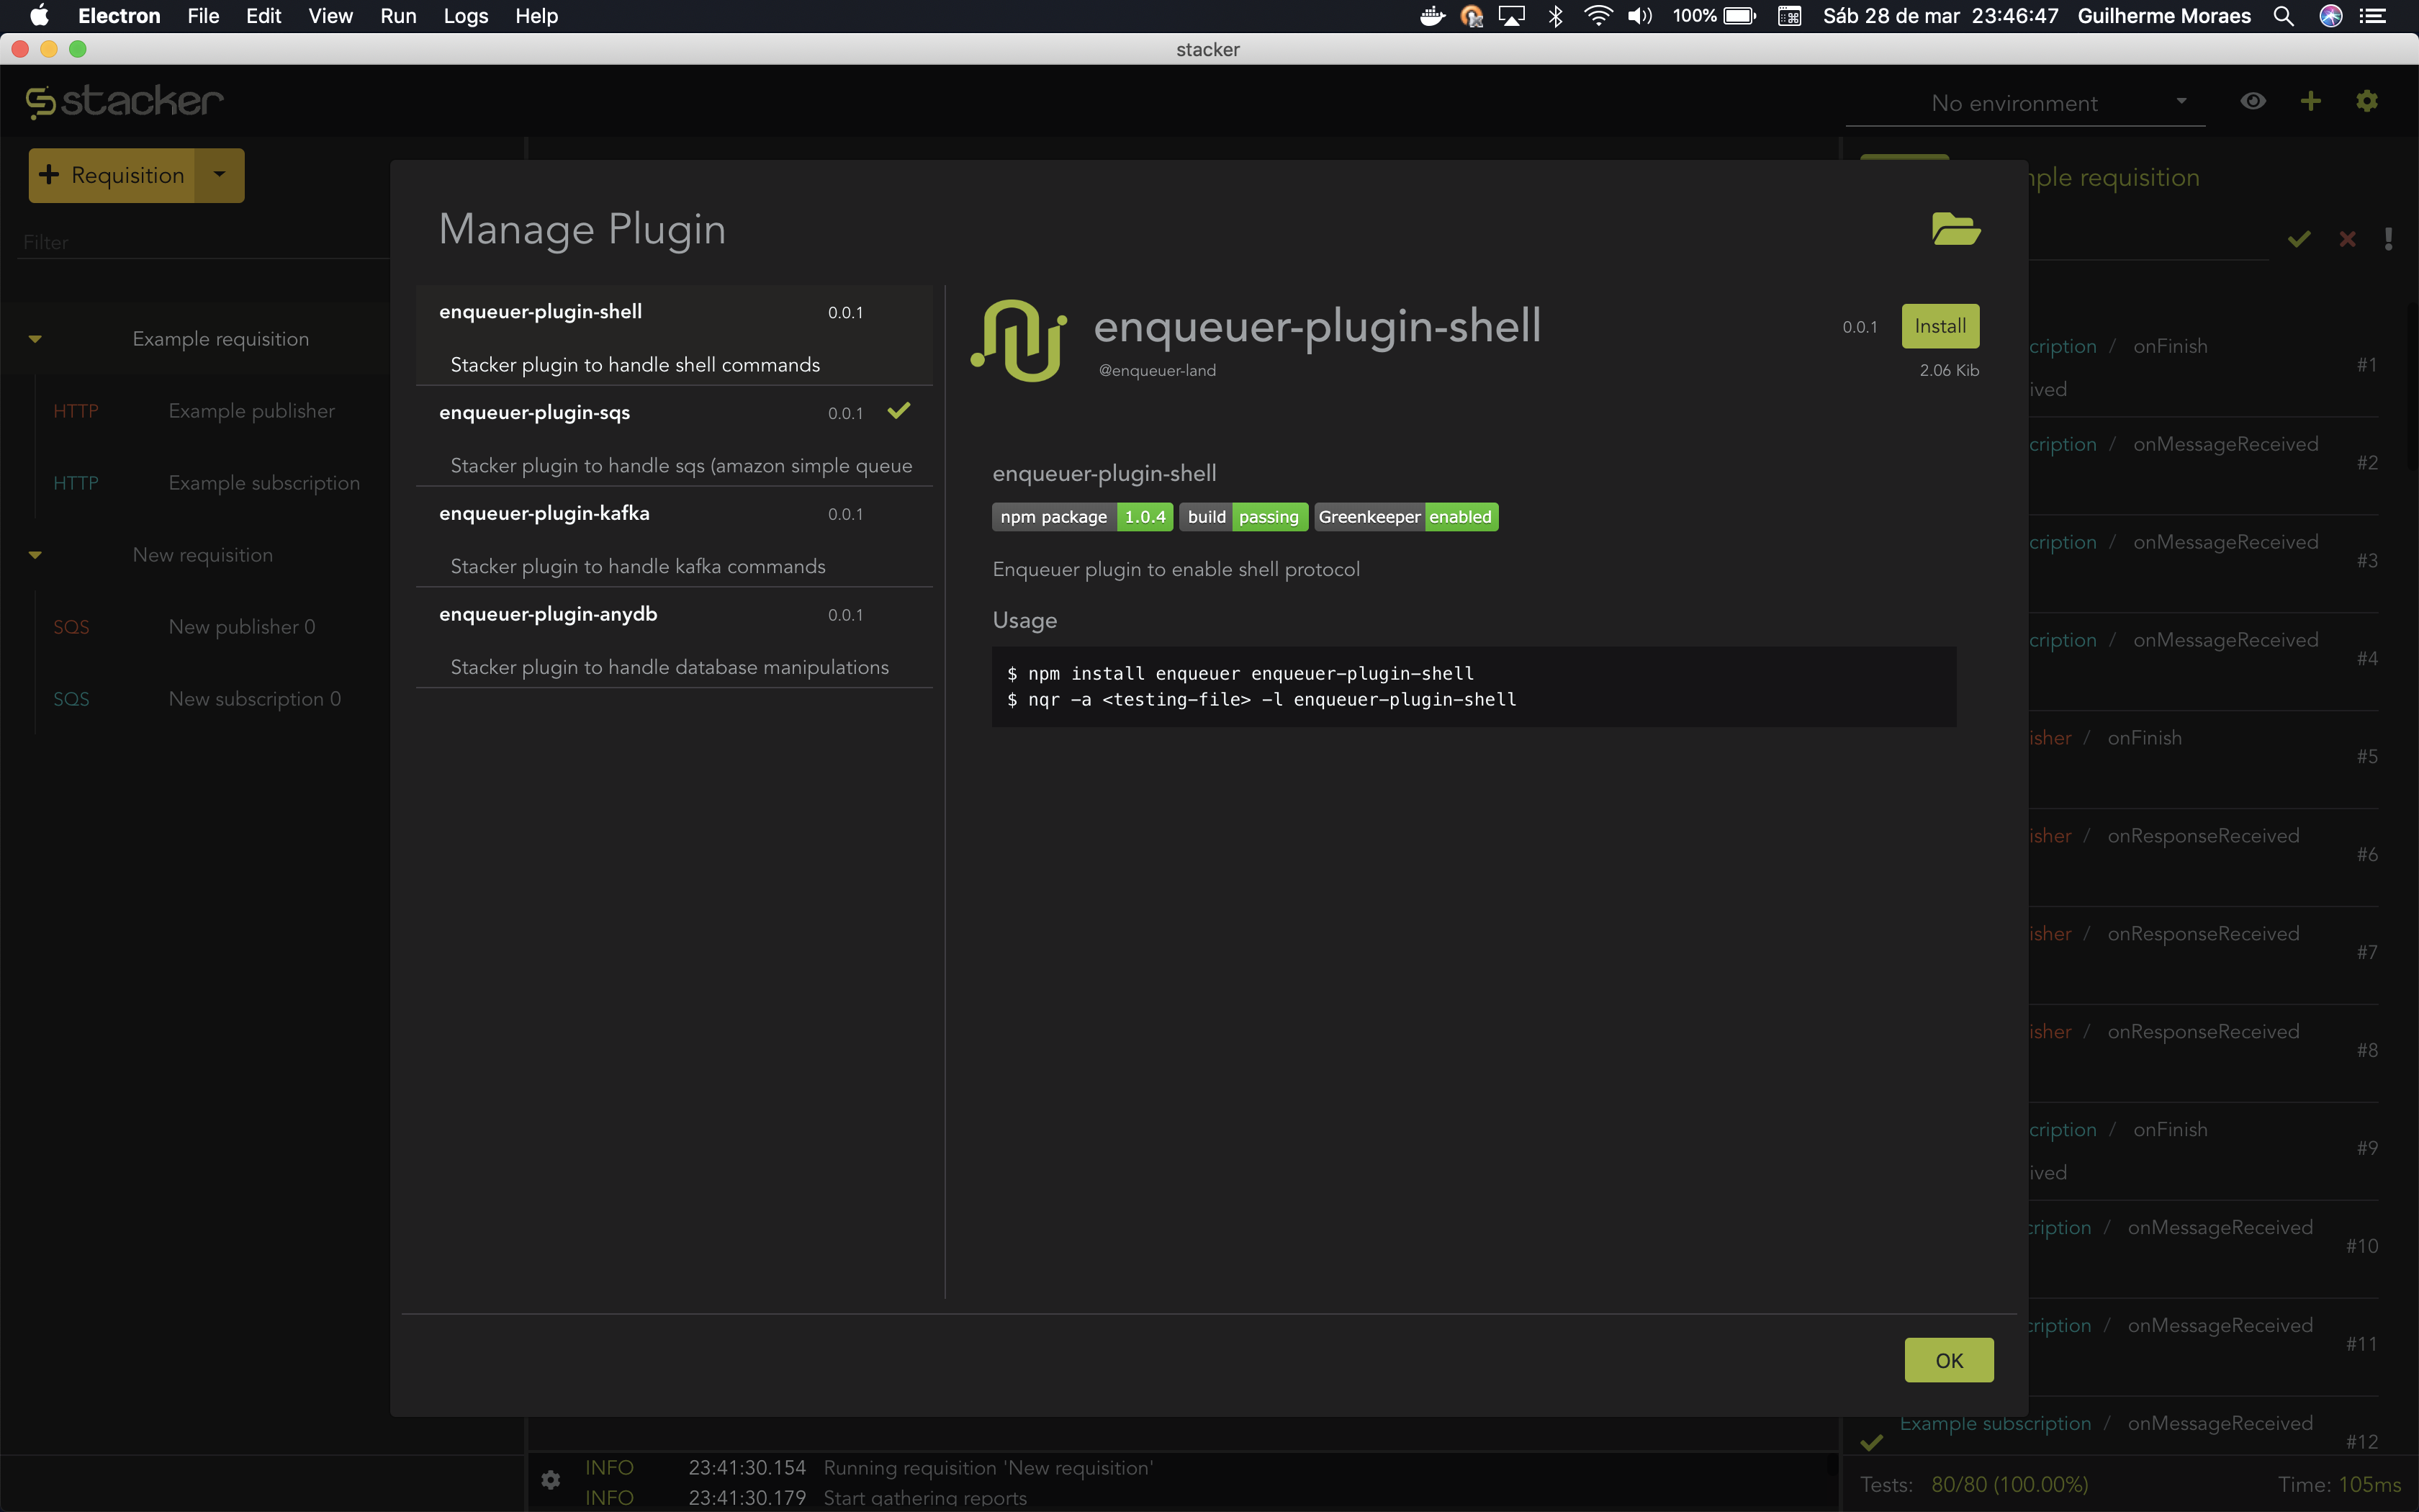
Task: Click the log settings gear at bottom
Action: point(551,1479)
